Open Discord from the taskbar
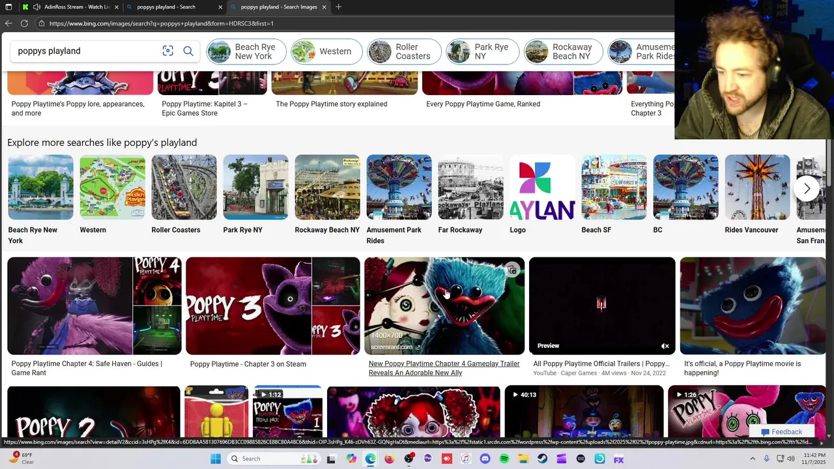This screenshot has height=469, width=834. point(485,459)
